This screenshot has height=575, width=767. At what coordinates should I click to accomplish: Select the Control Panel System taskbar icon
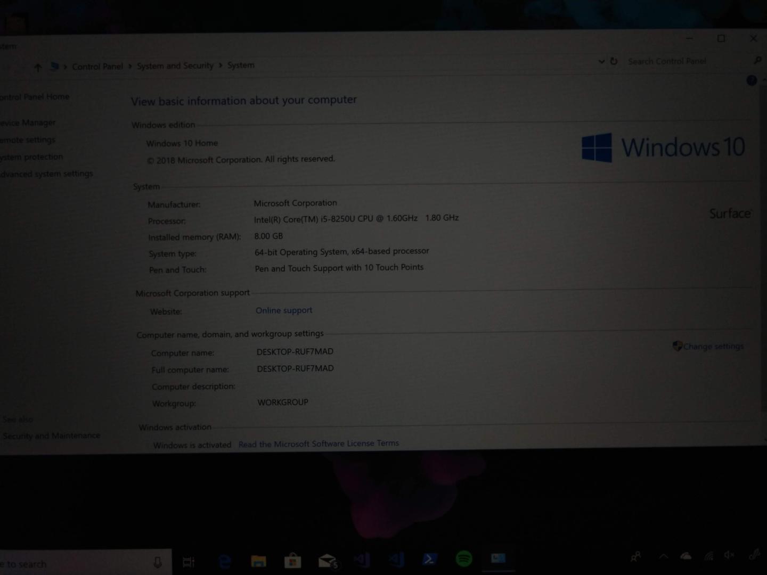click(498, 558)
